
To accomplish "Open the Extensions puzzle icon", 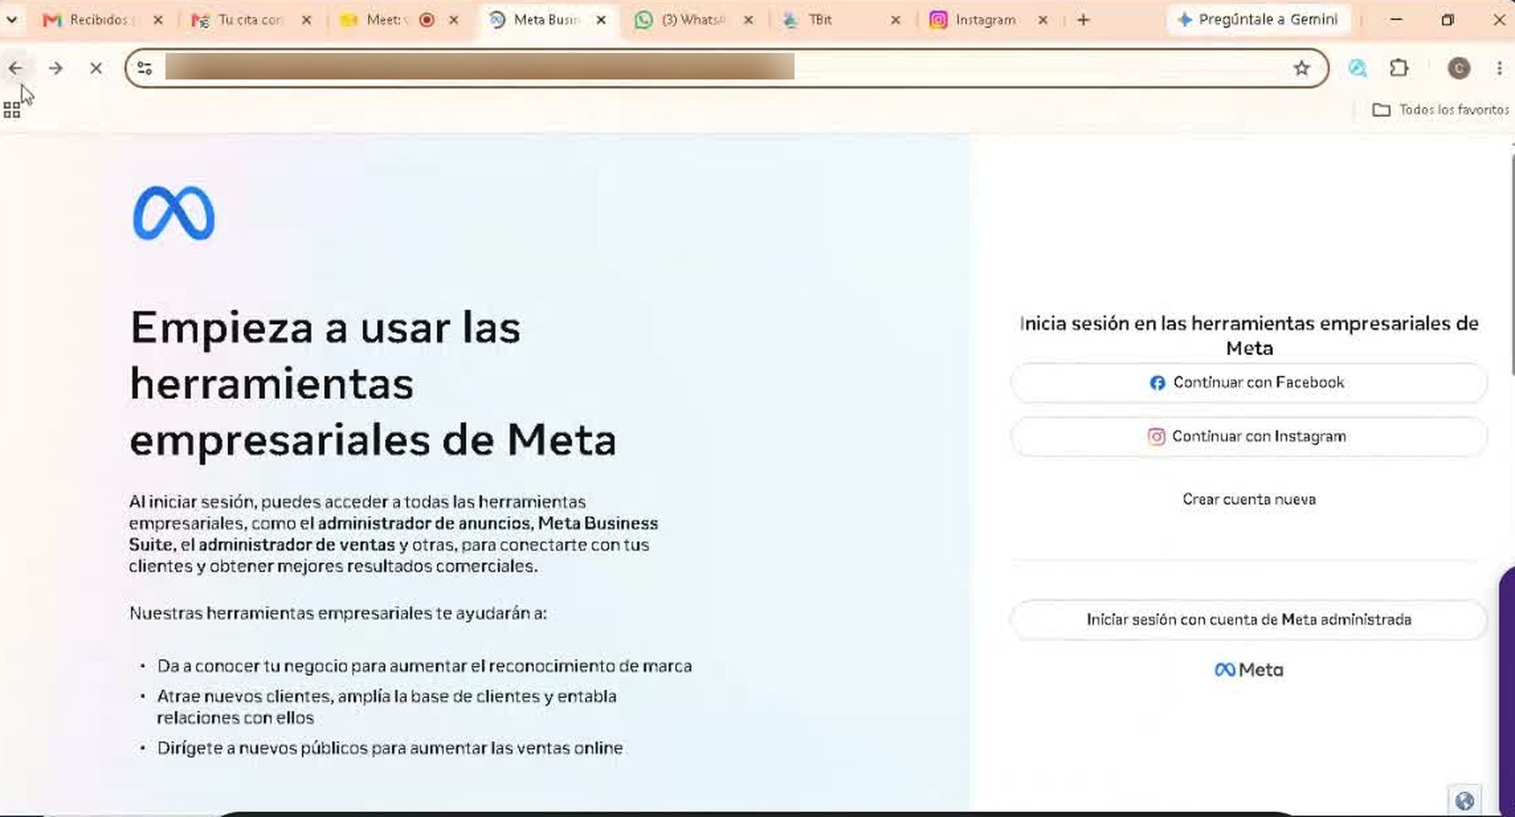I will pos(1399,68).
